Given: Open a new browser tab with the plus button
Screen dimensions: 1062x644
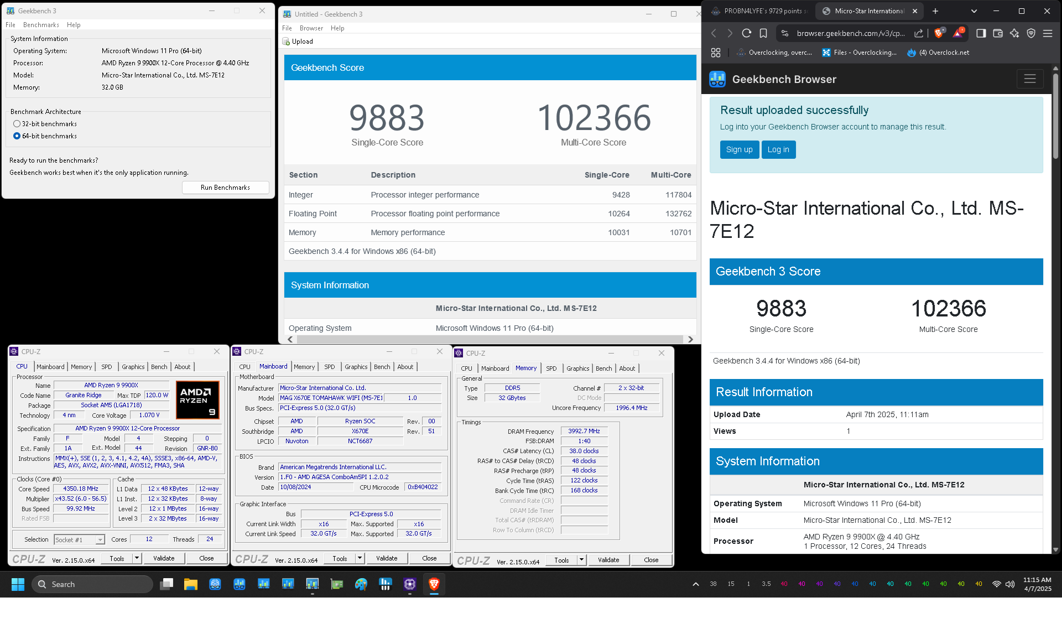Looking at the screenshot, I should pos(935,11).
